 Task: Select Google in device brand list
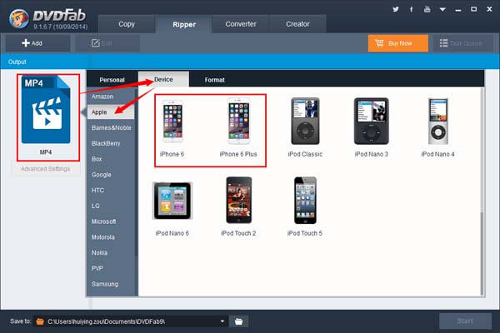tap(111, 175)
